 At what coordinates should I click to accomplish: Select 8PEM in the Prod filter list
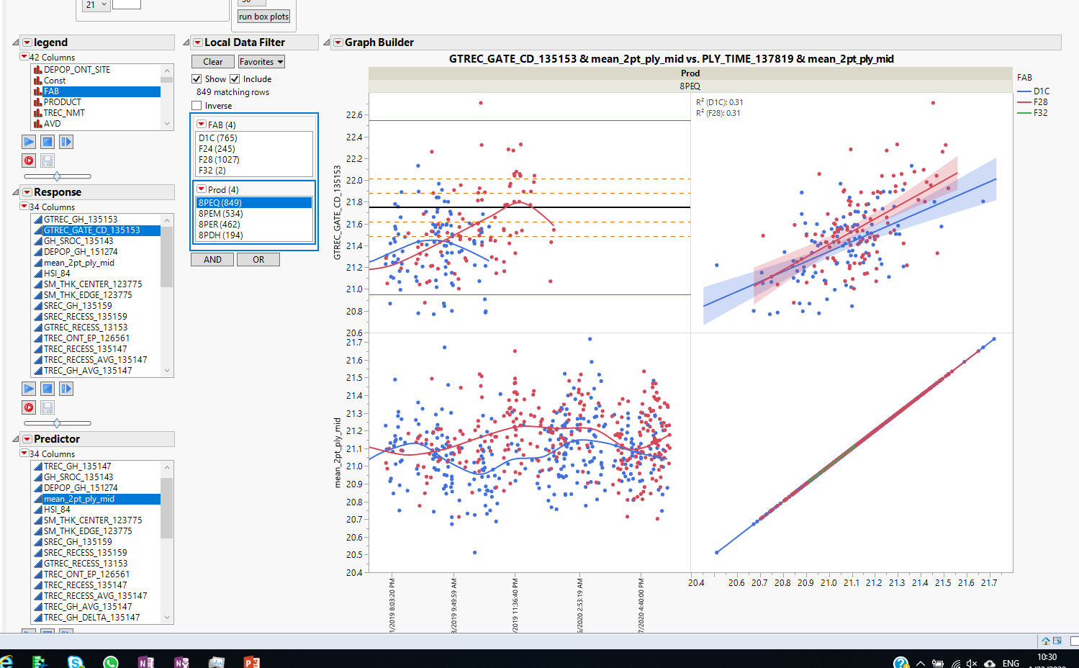220,213
